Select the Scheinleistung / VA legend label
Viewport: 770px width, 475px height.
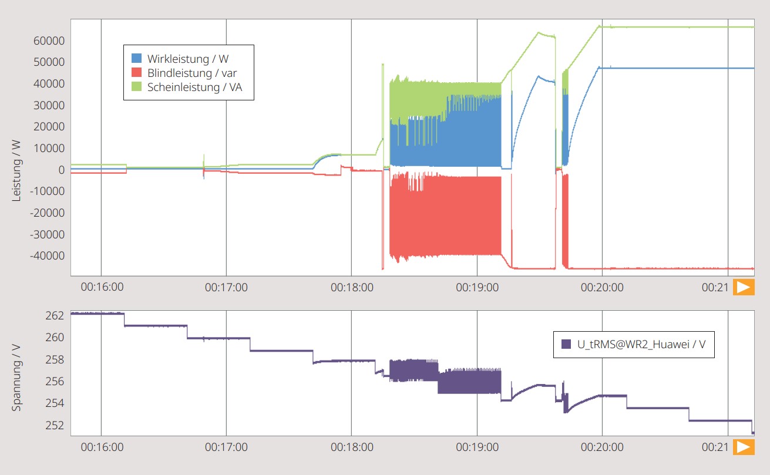195,87
